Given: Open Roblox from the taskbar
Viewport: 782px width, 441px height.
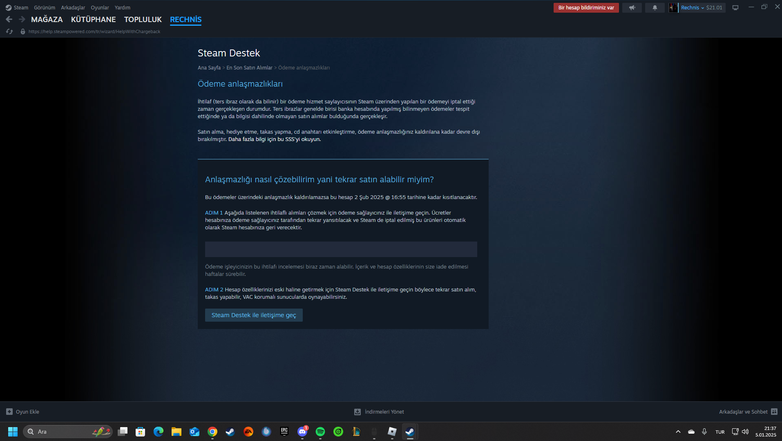Looking at the screenshot, I should (392, 432).
